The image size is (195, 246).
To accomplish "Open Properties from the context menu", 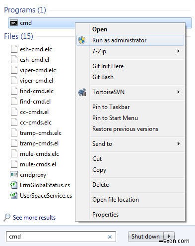I will (x=106, y=215).
